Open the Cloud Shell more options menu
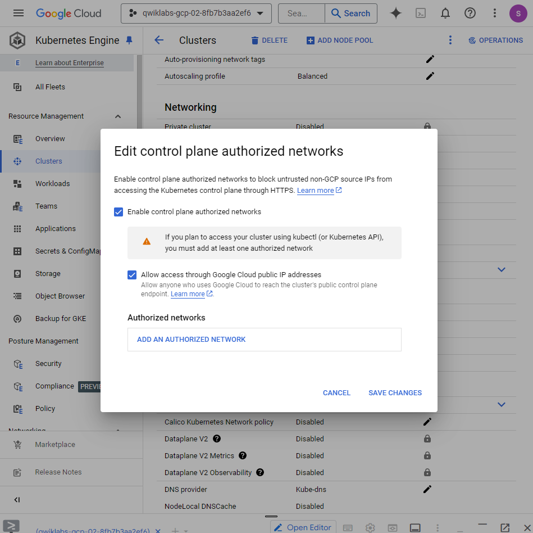Screen dimensions: 533x533 pos(438,527)
